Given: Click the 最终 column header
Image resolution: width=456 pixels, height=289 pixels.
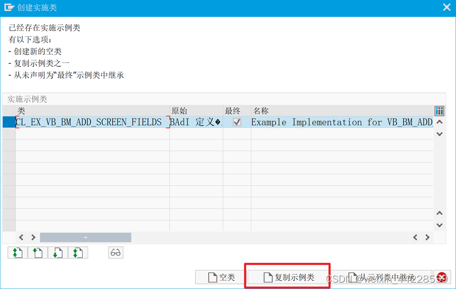Looking at the screenshot, I should (x=237, y=111).
